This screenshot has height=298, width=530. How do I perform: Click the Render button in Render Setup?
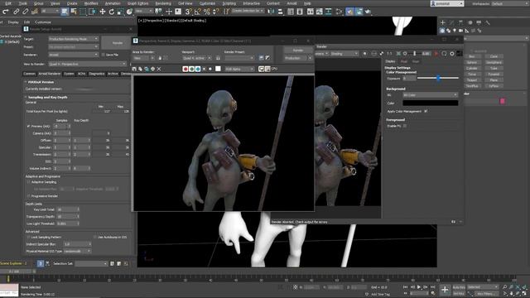click(118, 43)
